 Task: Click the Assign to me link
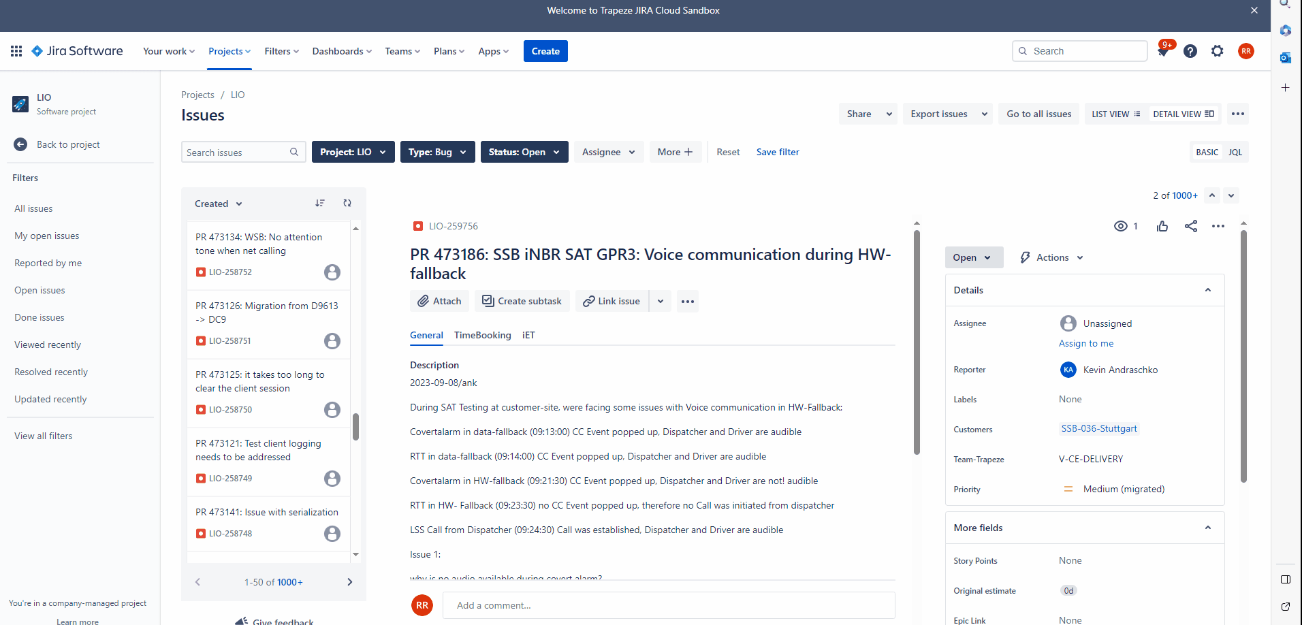[x=1085, y=343]
